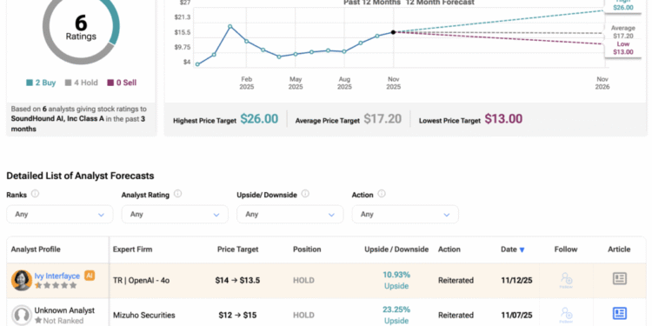Open Ivy Interfayce analyst profile link
Screen dimensions: 652x326
(57, 276)
